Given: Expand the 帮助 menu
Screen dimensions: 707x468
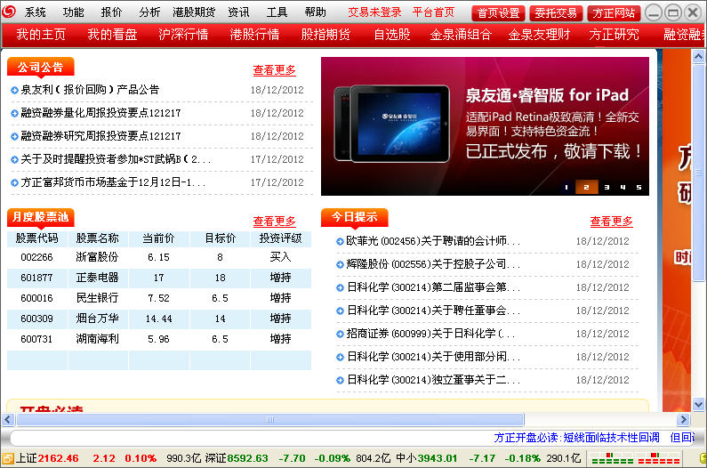Looking at the screenshot, I should coord(315,12).
